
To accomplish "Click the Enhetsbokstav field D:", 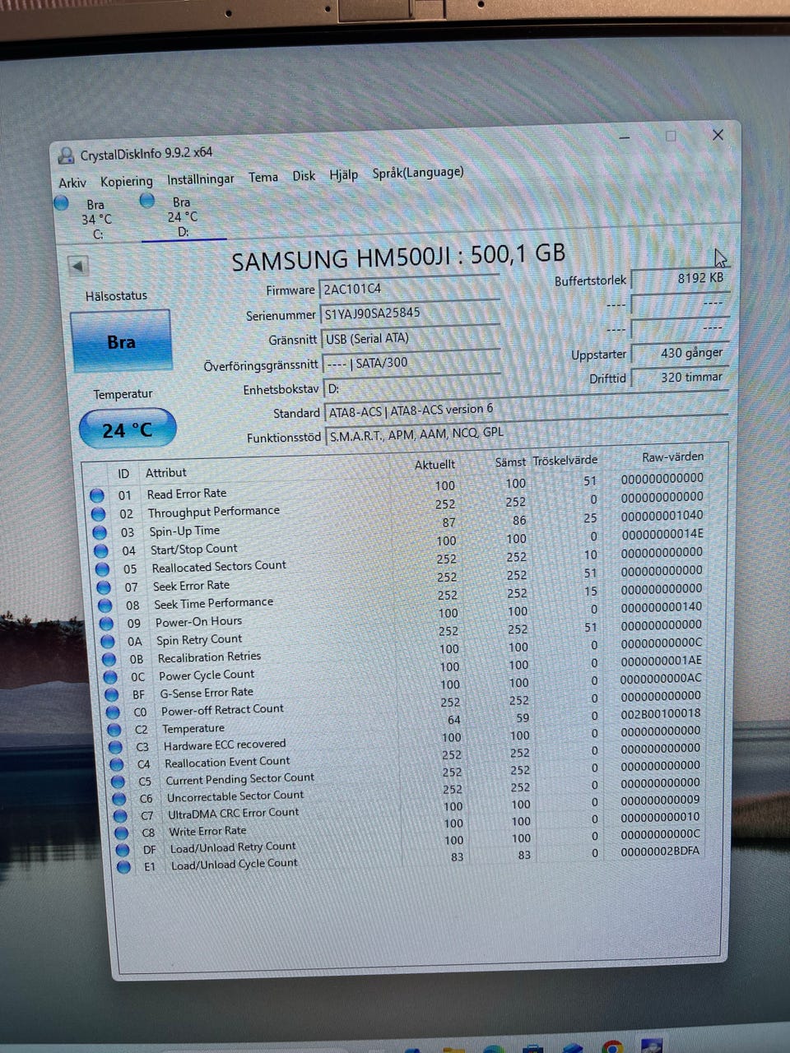I will pyautogui.click(x=411, y=387).
